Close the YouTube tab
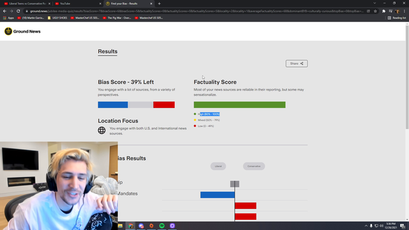 tap(100, 4)
